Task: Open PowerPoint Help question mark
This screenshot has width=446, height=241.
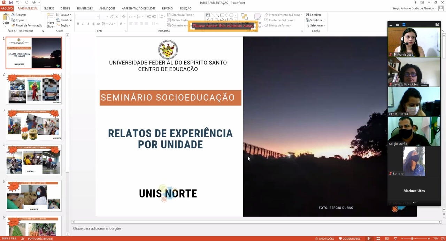Action: [415, 2]
